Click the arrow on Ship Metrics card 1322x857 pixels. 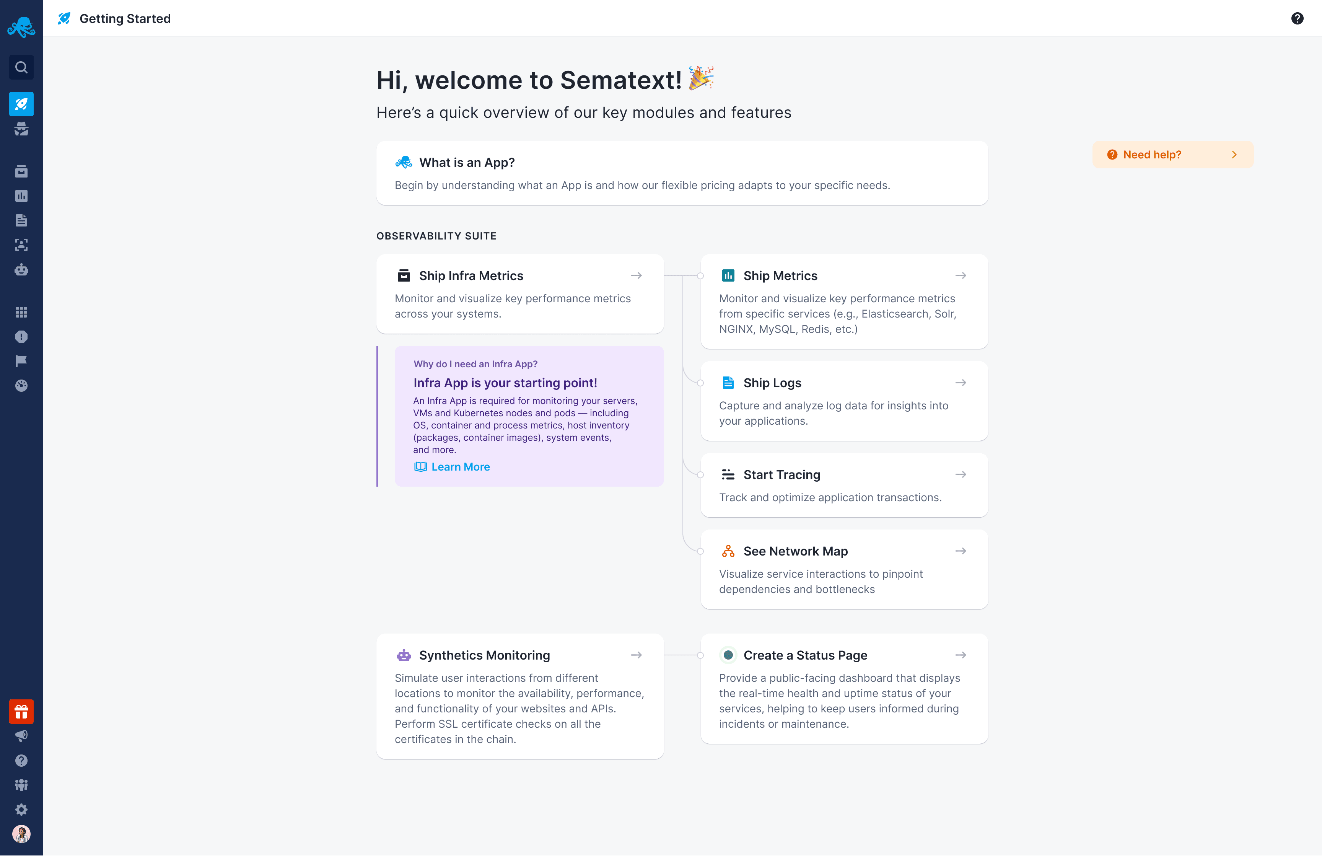(x=961, y=275)
